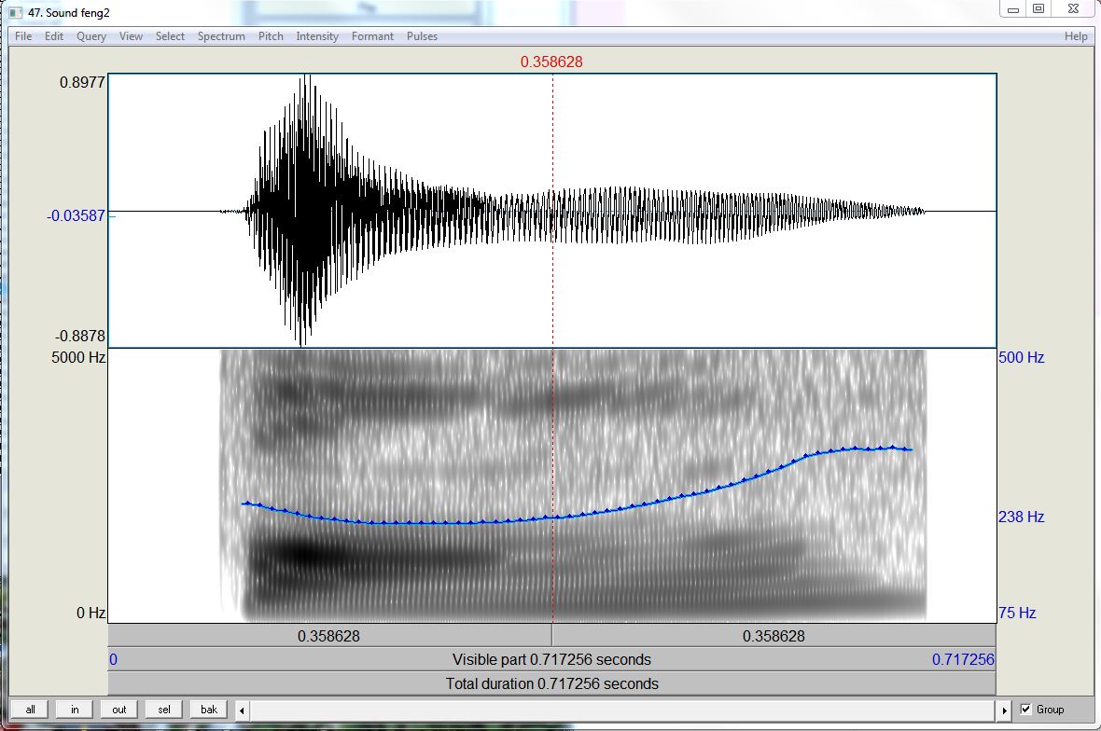Click the 'in' zoom button

click(x=75, y=710)
